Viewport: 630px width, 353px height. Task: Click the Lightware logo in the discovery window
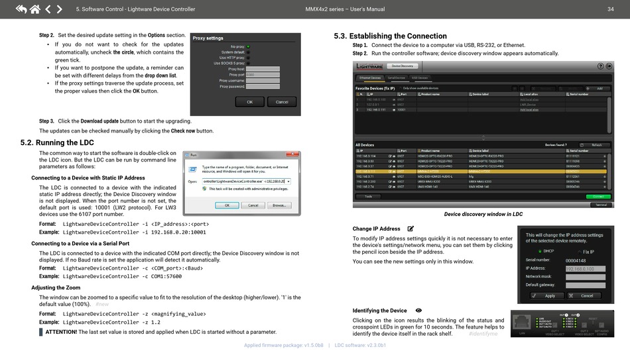coord(369,66)
